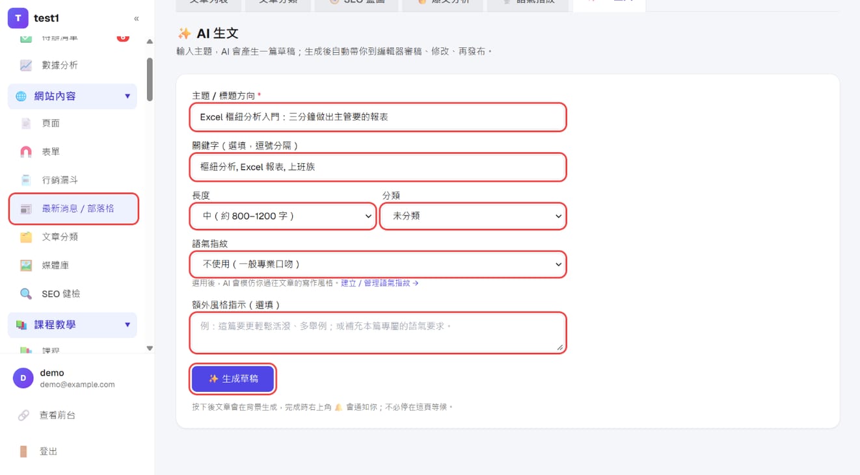Click the sidebar scroll-down arrow
This screenshot has height=475, width=860.
click(x=150, y=348)
